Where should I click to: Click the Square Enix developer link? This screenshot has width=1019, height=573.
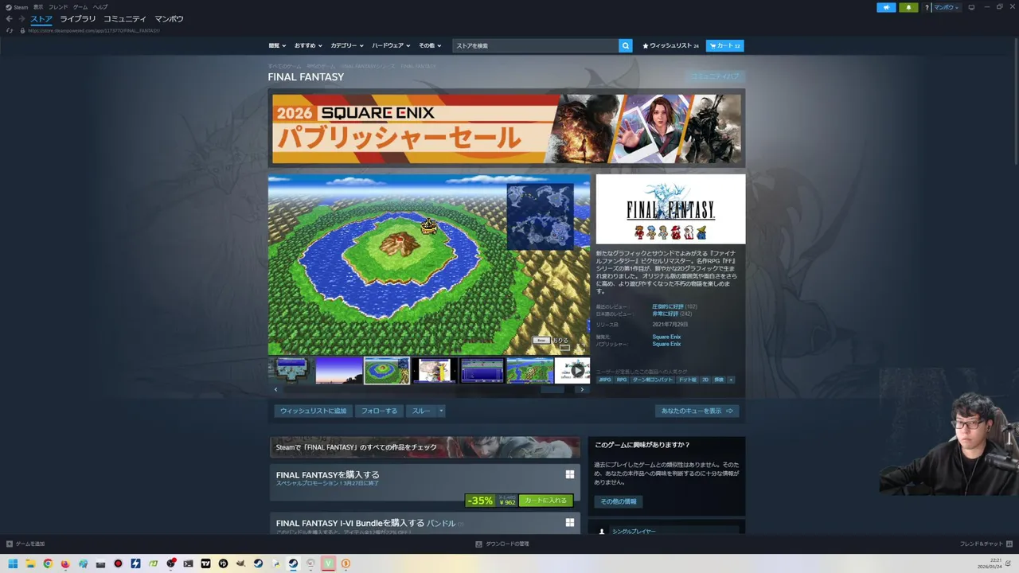point(666,337)
